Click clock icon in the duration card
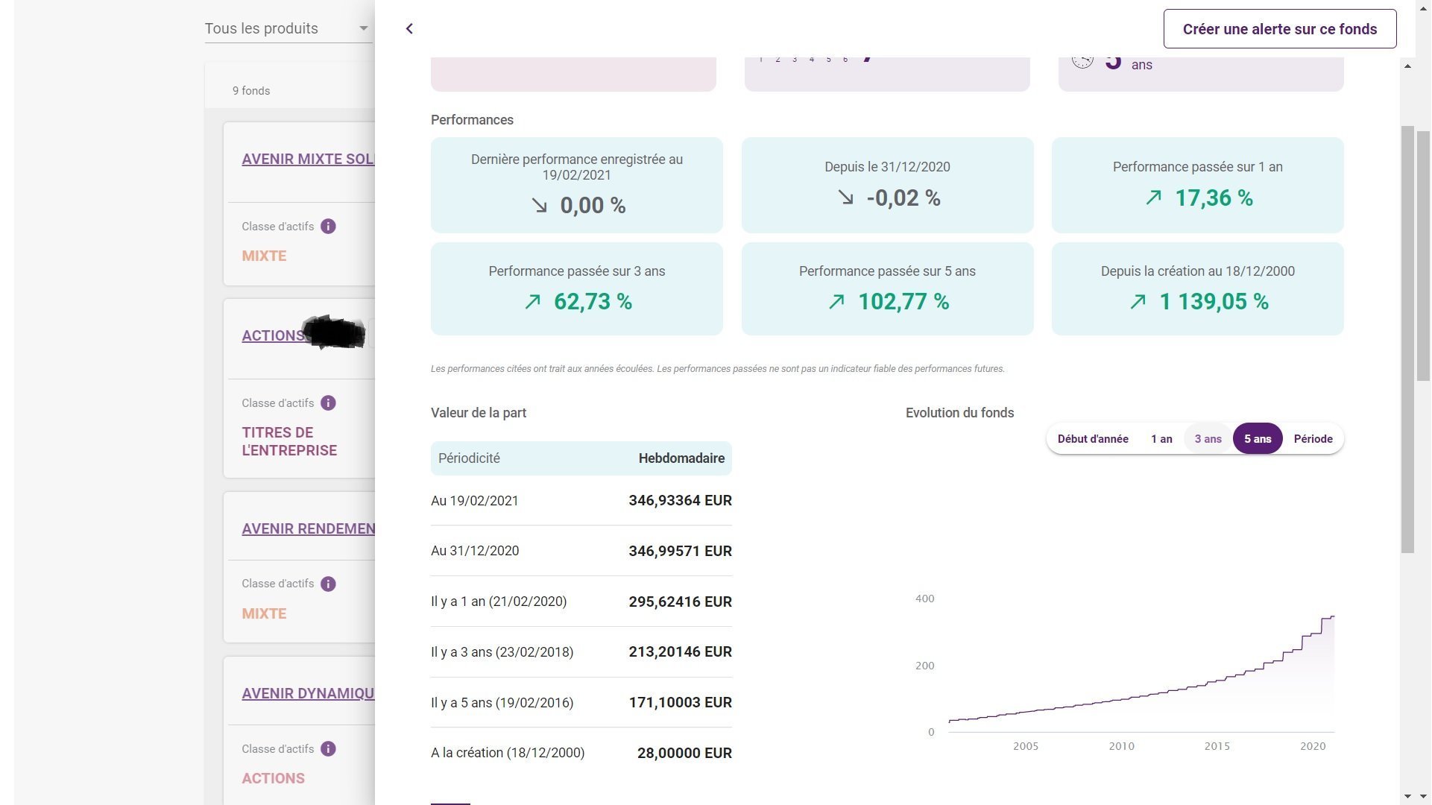The width and height of the screenshot is (1432, 805). (1082, 60)
